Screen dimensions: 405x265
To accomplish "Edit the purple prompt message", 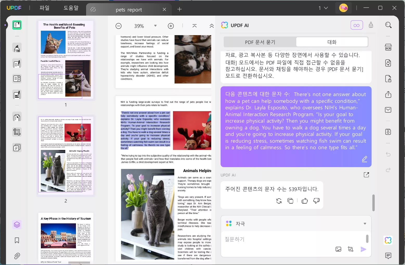I will pyautogui.click(x=365, y=159).
